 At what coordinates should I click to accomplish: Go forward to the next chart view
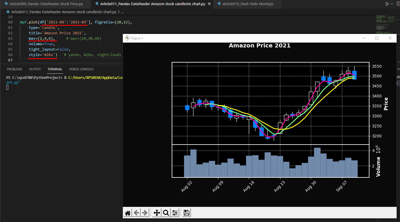point(145,213)
